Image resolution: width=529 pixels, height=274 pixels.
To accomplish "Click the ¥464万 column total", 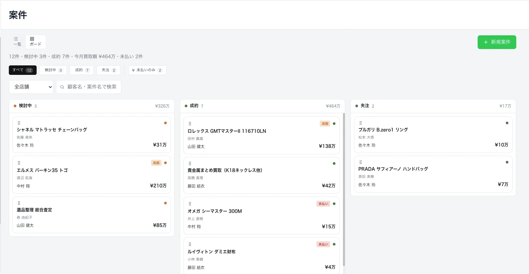I will (x=333, y=106).
